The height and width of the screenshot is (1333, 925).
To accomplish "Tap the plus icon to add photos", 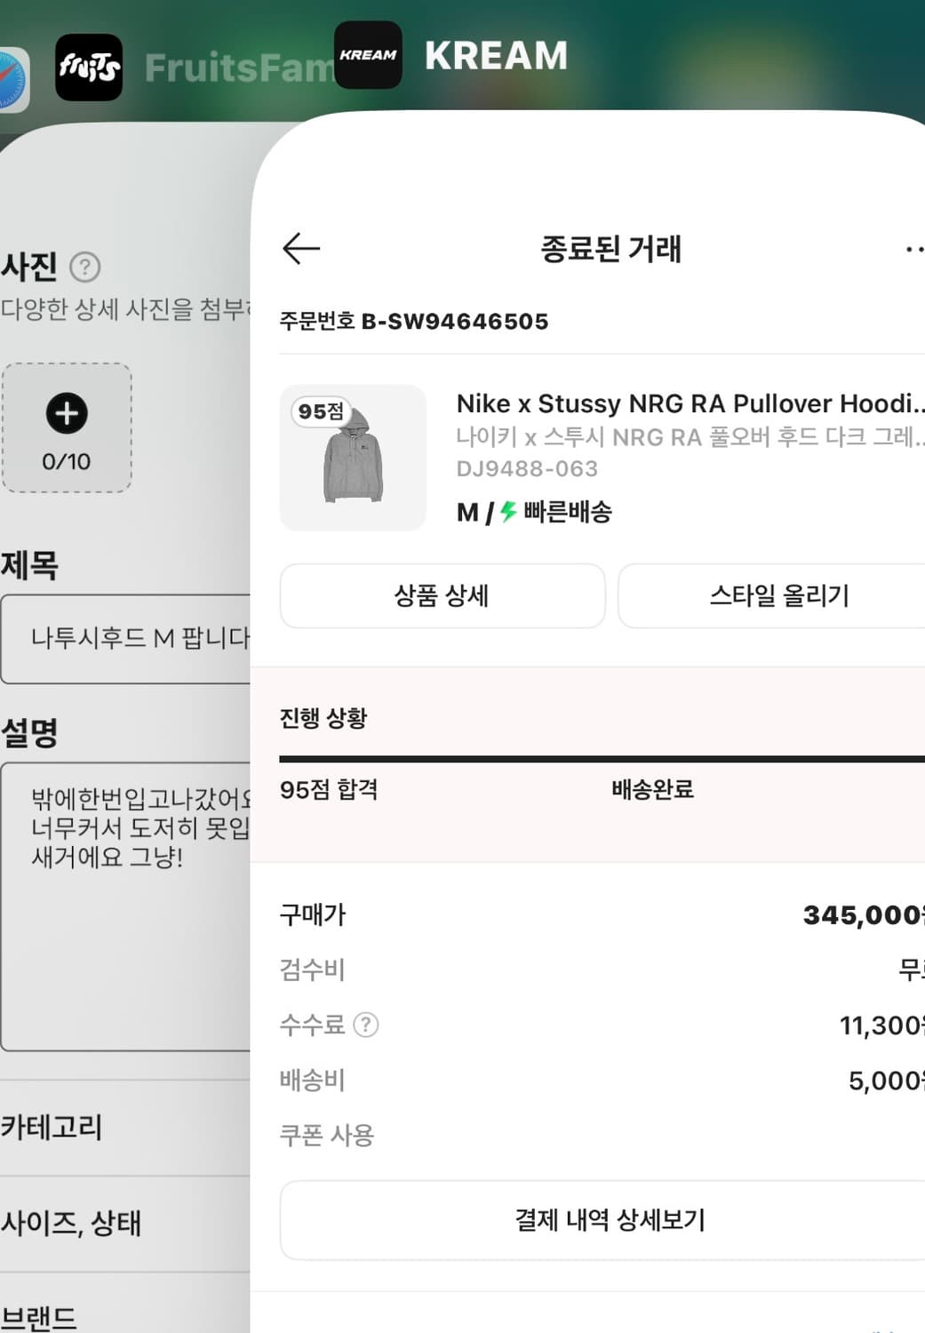I will 67,413.
